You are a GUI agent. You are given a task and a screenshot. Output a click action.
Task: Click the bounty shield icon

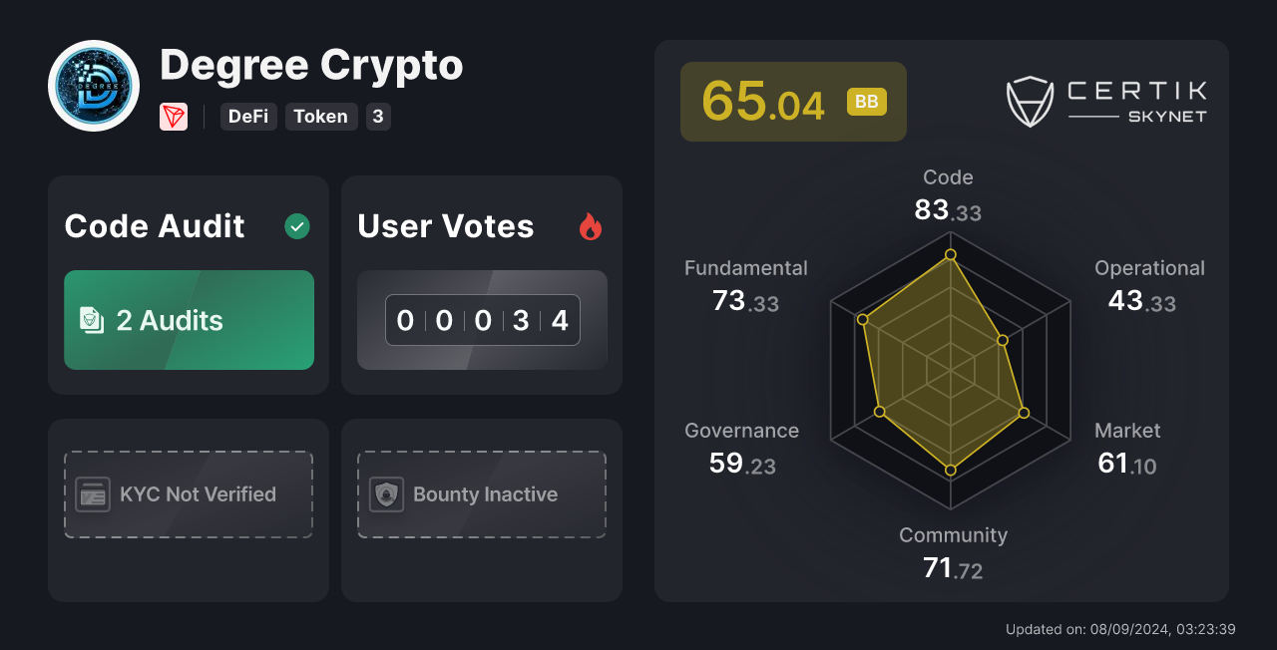coord(387,493)
